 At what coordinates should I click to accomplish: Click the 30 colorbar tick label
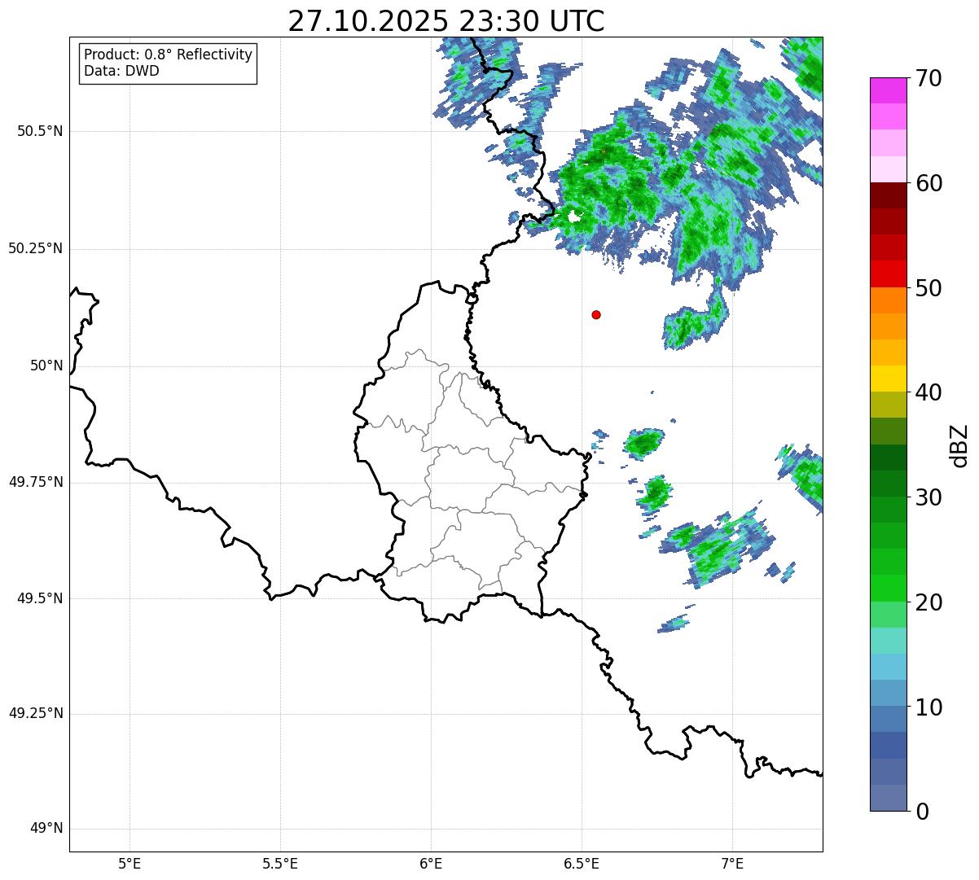pos(929,497)
